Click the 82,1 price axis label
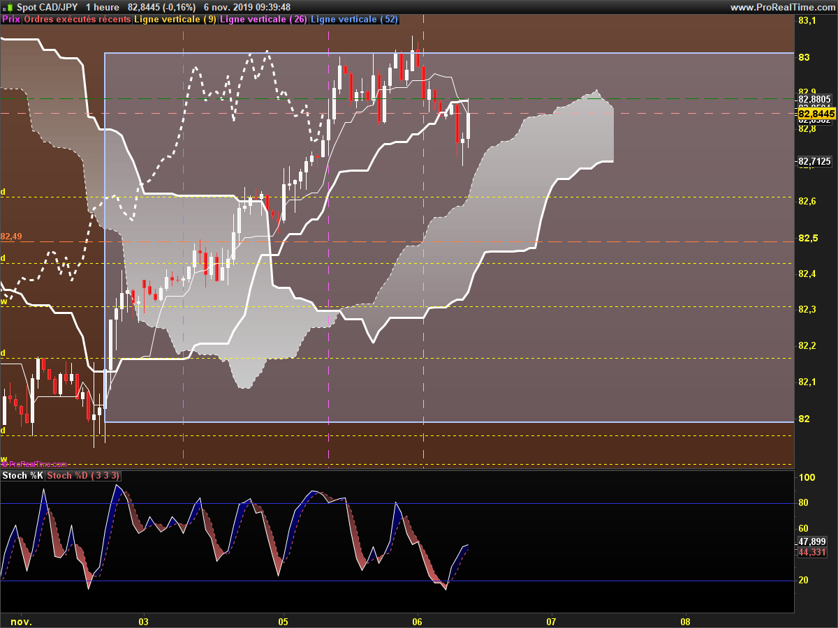The height and width of the screenshot is (628, 838). click(807, 382)
